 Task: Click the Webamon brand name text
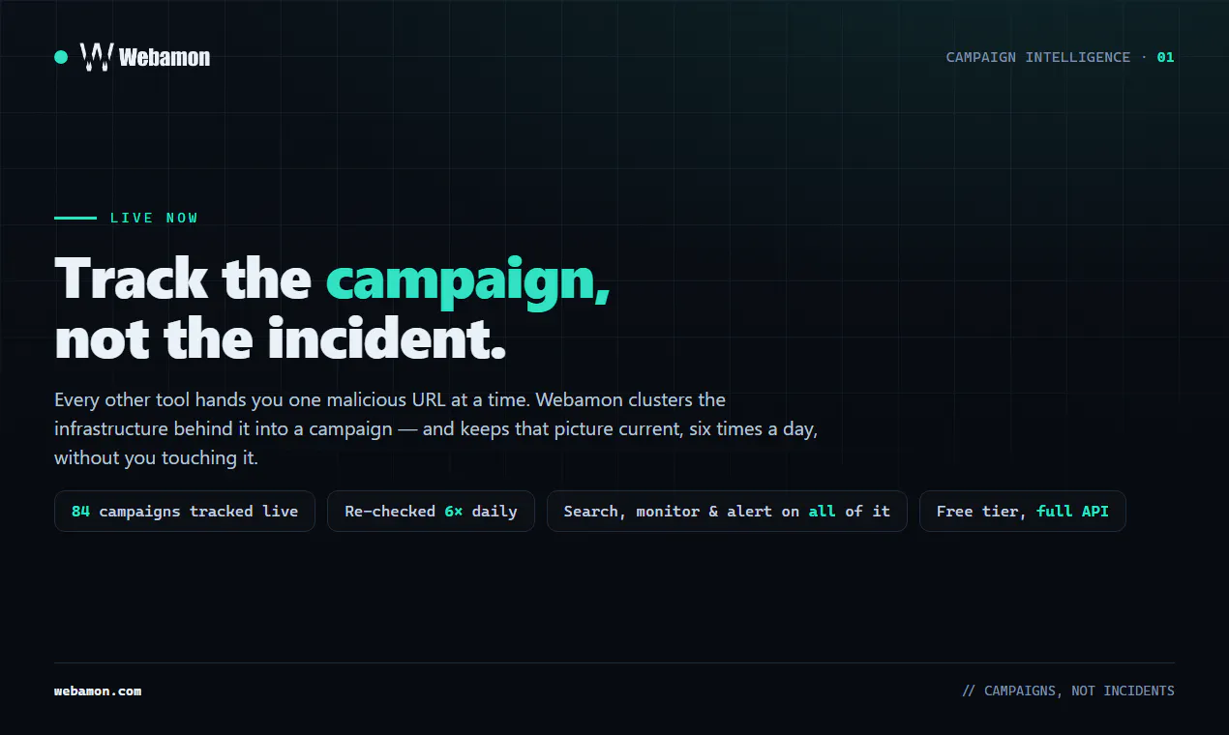coord(165,58)
